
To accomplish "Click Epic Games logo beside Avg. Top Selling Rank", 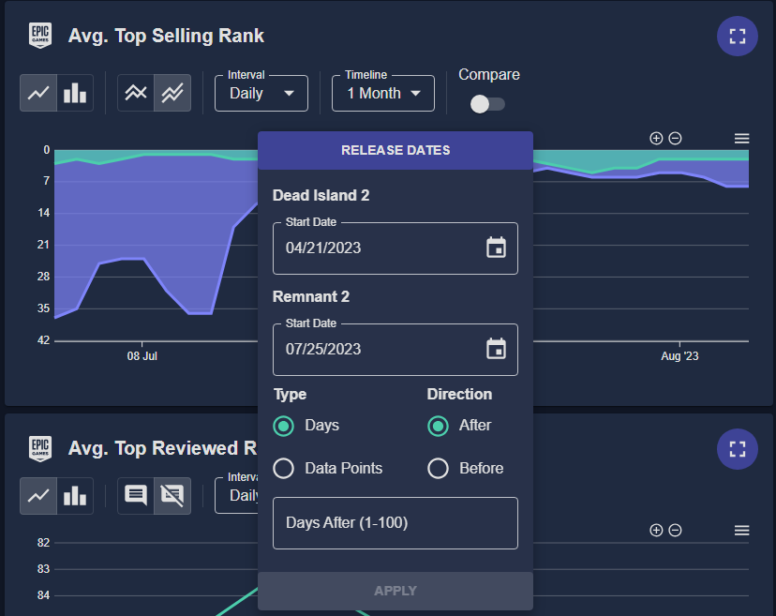I will 40,36.
